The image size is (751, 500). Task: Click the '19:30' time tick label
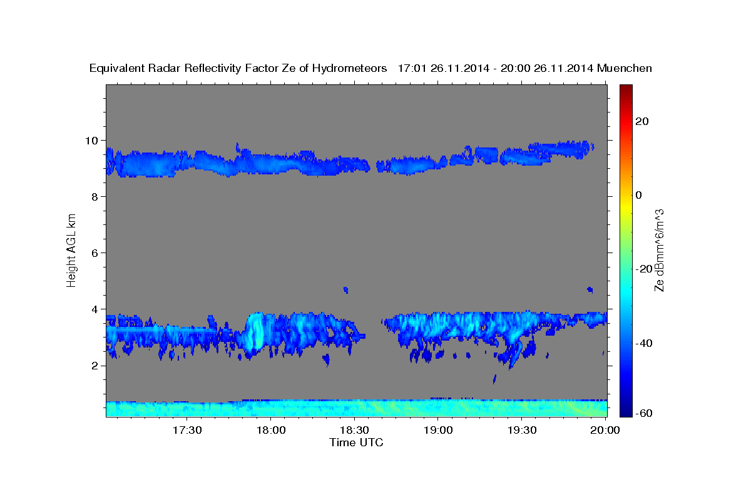522,430
